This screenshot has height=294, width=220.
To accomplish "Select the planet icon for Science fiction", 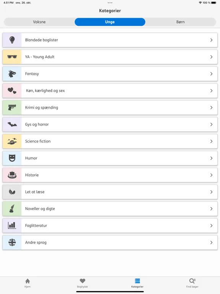I will click(12, 141).
